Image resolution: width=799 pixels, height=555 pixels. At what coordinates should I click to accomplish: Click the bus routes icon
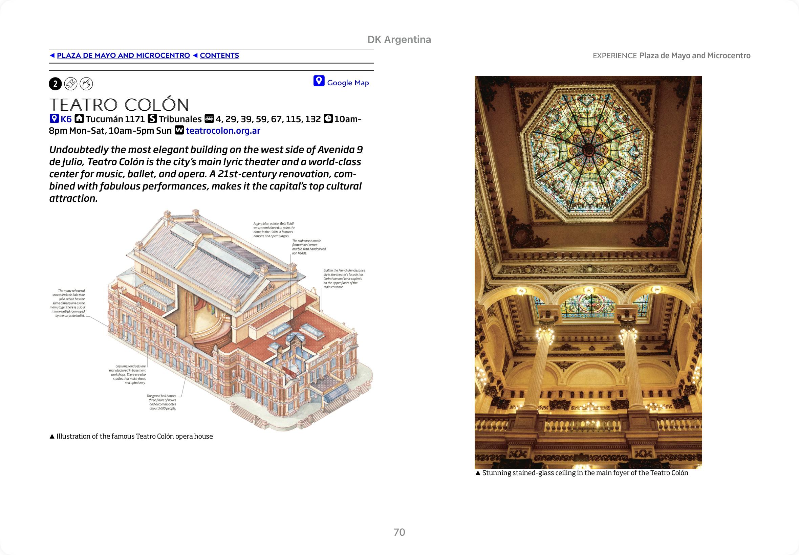pos(209,119)
